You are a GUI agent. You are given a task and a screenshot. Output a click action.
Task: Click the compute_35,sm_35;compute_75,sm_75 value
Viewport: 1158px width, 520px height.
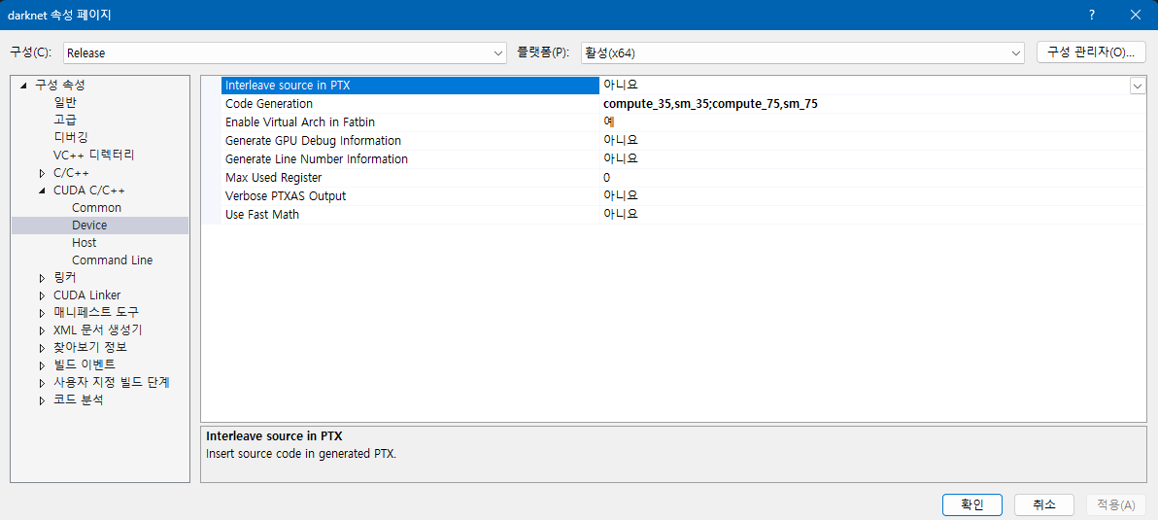pyautogui.click(x=710, y=104)
